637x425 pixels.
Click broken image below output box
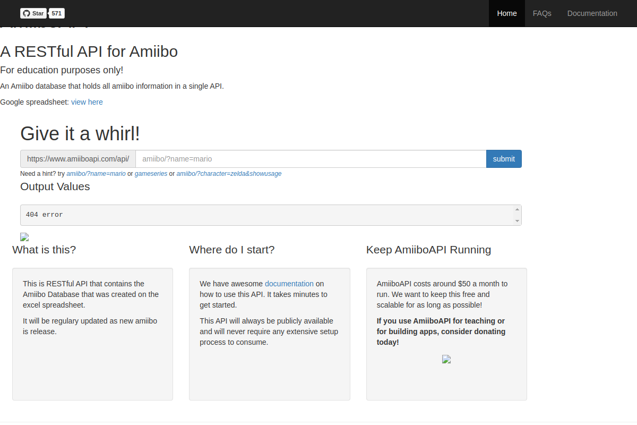coord(24,237)
